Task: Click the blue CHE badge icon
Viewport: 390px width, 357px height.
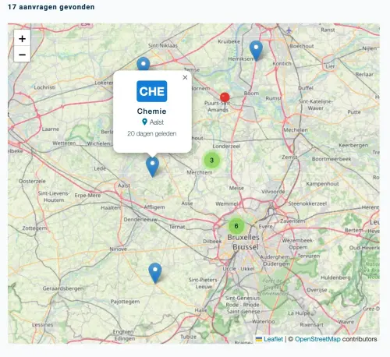Action: (152, 91)
